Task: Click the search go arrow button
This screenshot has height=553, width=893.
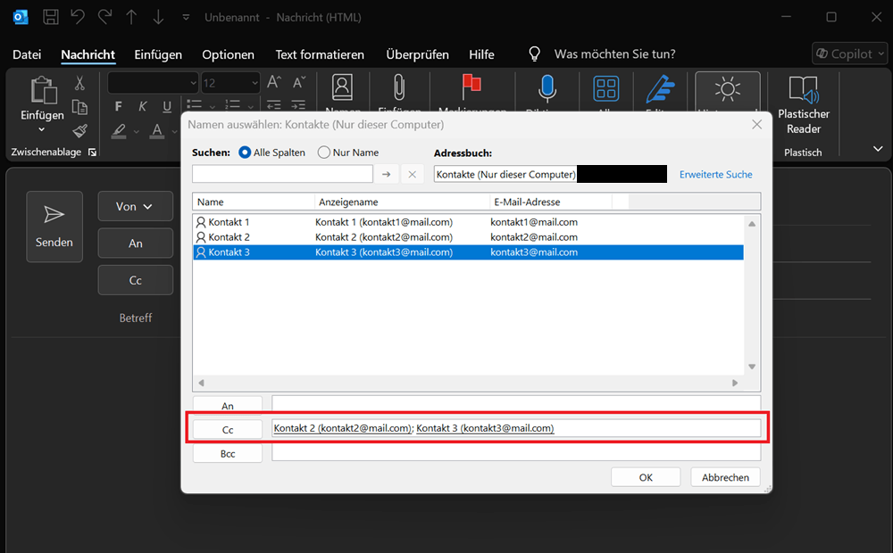Action: 386,174
